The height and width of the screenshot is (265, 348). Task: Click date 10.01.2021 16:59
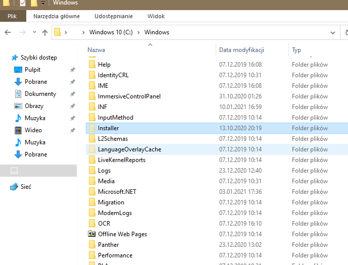[240, 107]
